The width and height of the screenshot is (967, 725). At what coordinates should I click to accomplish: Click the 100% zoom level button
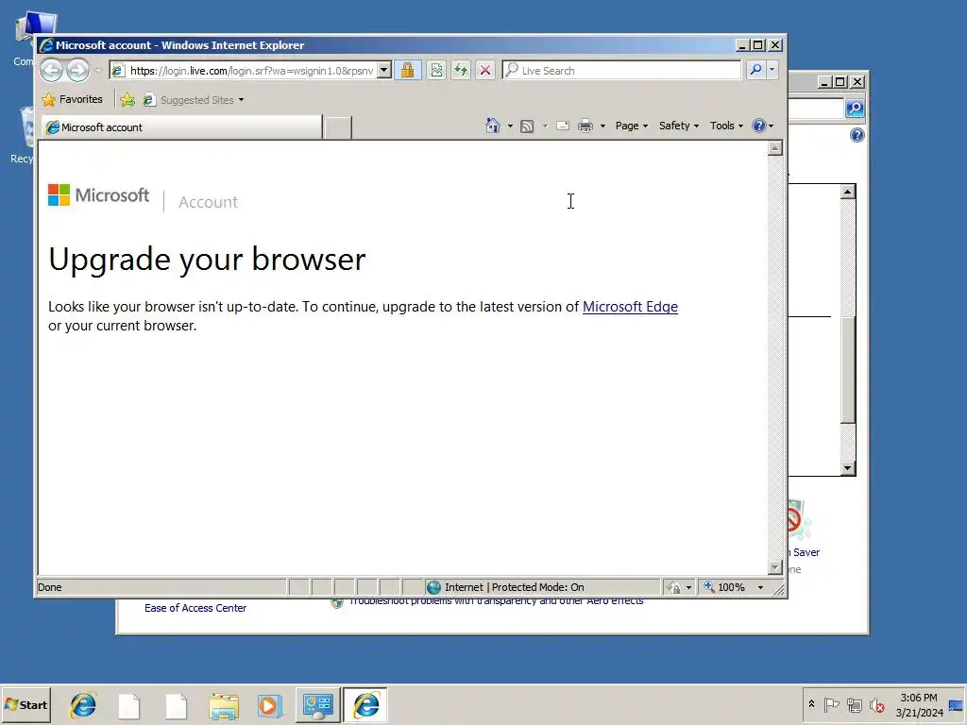point(726,587)
